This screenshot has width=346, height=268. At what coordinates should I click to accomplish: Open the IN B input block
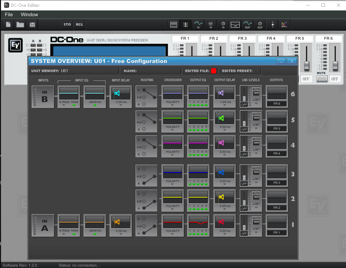coord(43,97)
